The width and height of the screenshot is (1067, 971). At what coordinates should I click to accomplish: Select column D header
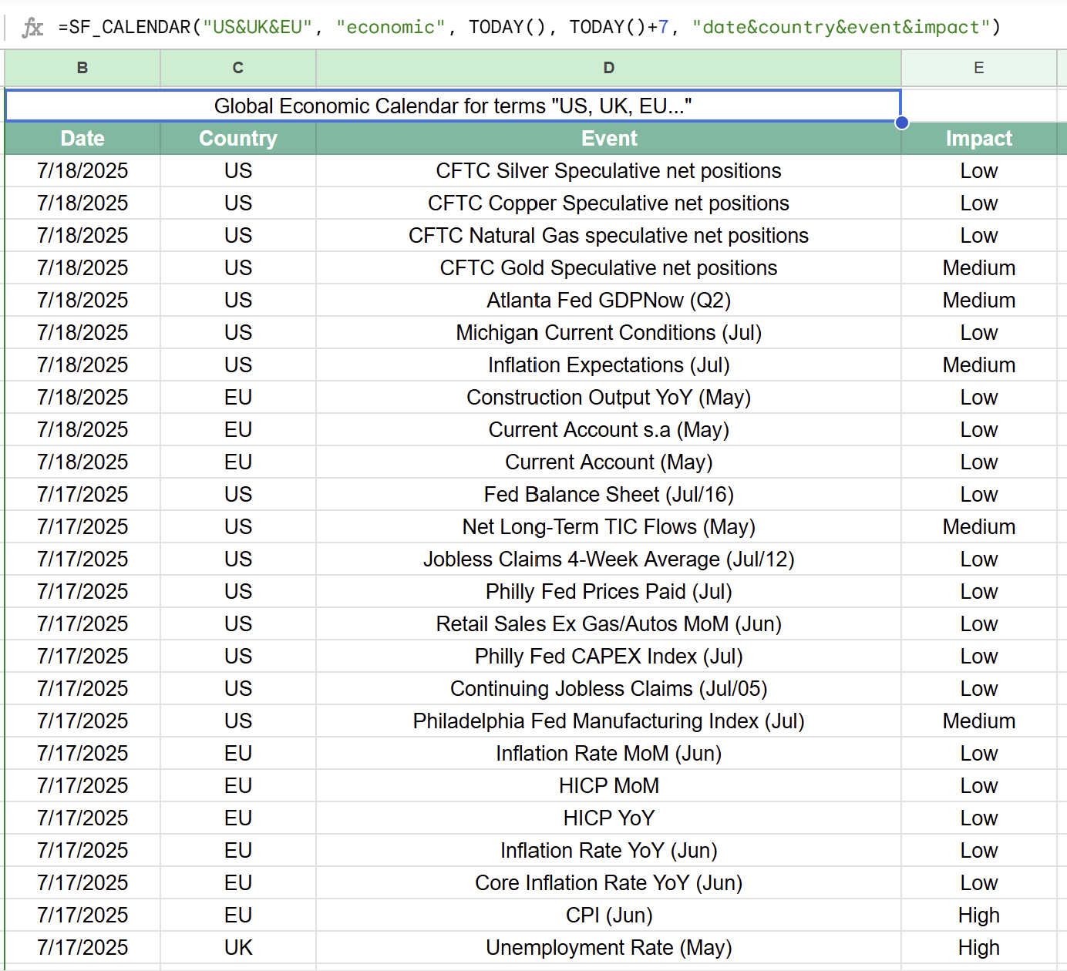608,68
